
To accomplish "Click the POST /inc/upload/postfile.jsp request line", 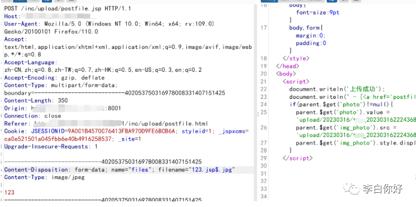I will pos(68,9).
